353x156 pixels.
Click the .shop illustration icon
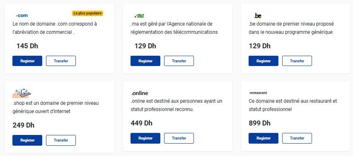(22, 93)
